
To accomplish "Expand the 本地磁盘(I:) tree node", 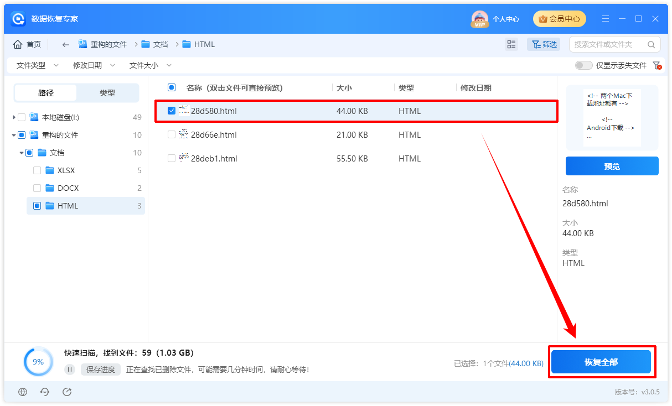I will point(13,117).
